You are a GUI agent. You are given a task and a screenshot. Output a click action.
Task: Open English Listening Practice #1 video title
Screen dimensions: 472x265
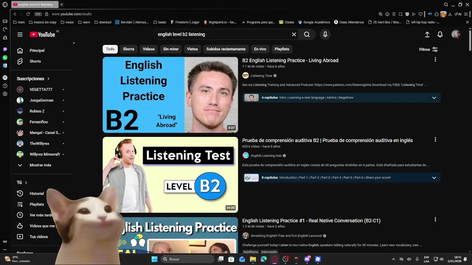pos(311,220)
